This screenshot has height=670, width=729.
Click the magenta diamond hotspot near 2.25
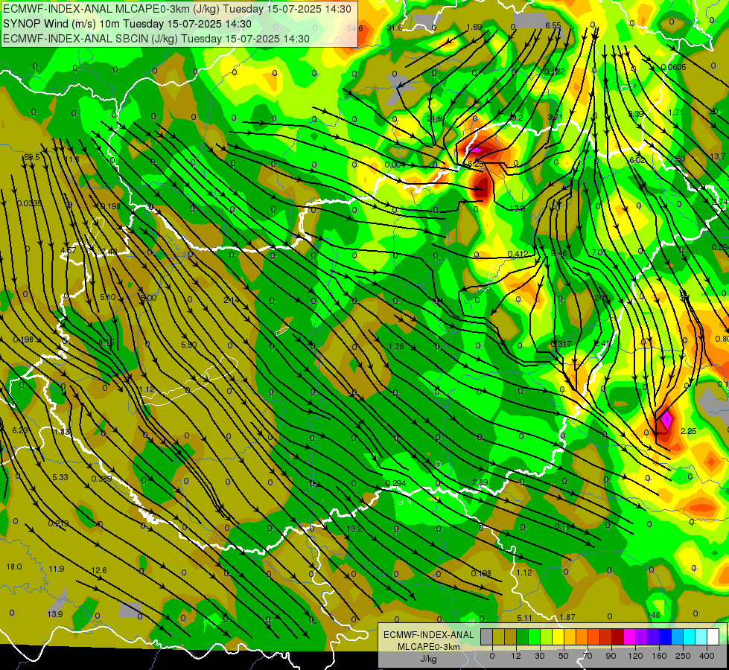click(x=666, y=421)
